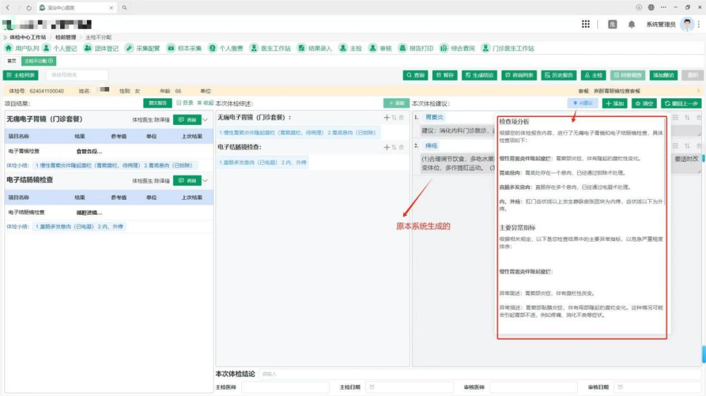Click the 采集配管 wrench icon
706x396 pixels.
tap(129, 48)
